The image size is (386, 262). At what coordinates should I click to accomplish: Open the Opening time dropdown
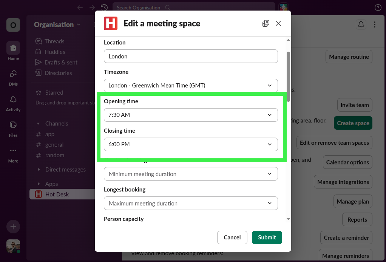click(191, 115)
